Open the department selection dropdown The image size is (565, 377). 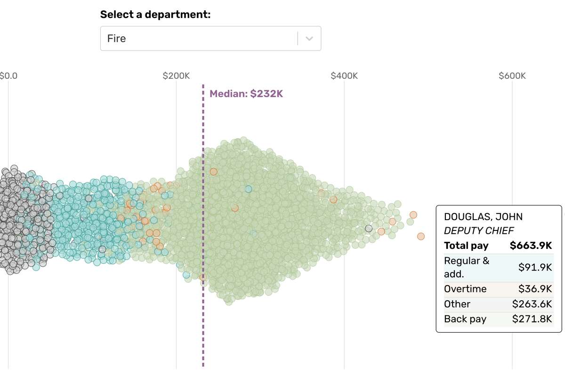210,38
